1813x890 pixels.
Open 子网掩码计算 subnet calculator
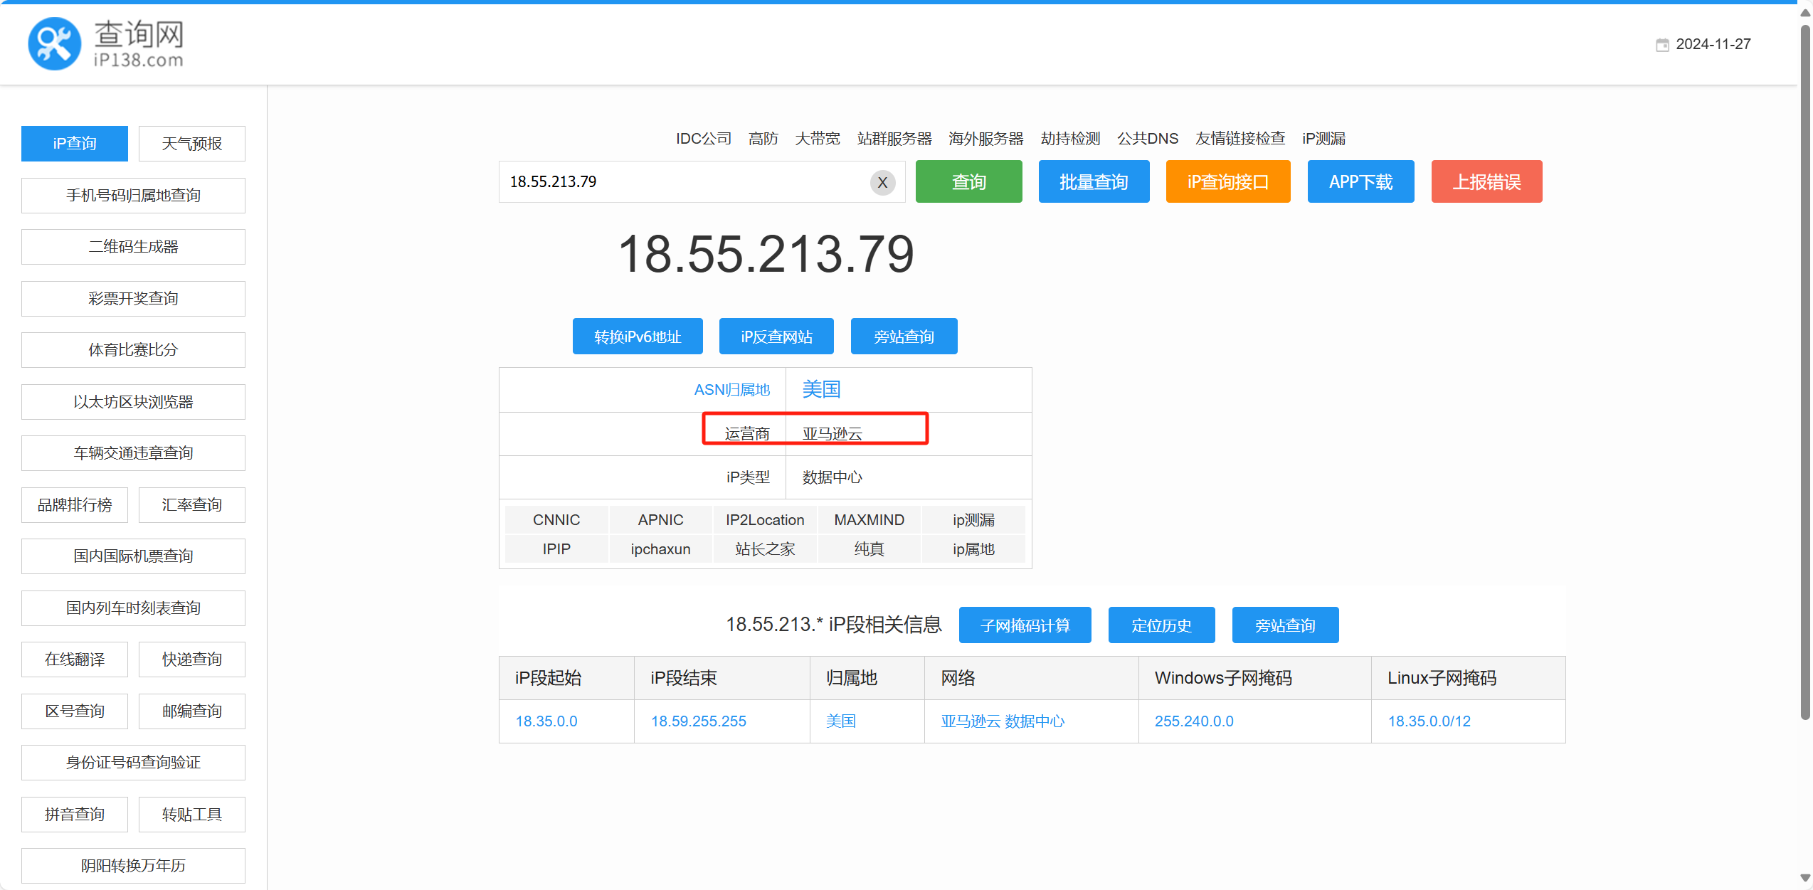1025,625
